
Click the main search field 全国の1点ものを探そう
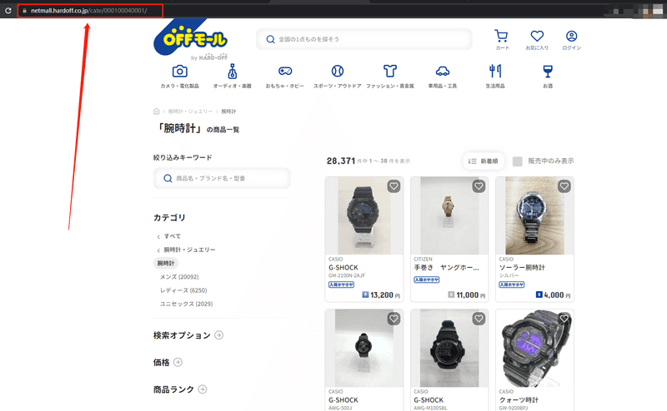364,39
